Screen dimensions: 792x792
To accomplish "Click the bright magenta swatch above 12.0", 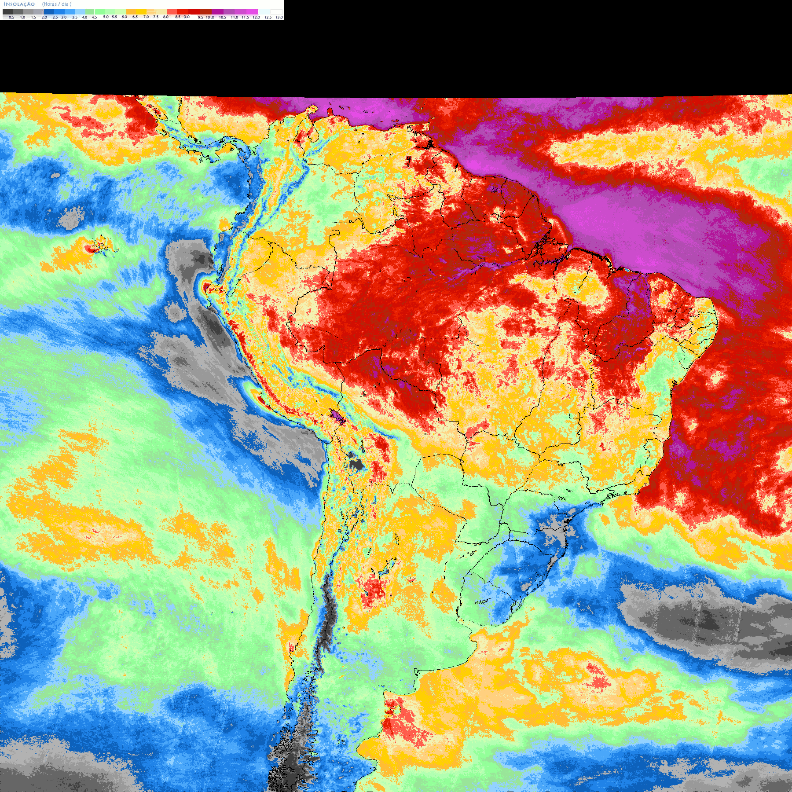I will click(x=252, y=12).
